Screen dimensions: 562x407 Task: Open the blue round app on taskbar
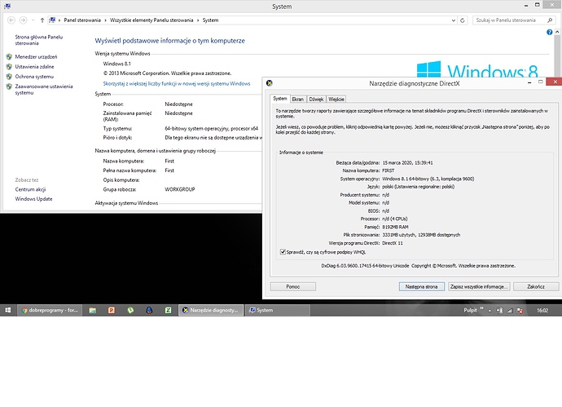click(x=150, y=311)
